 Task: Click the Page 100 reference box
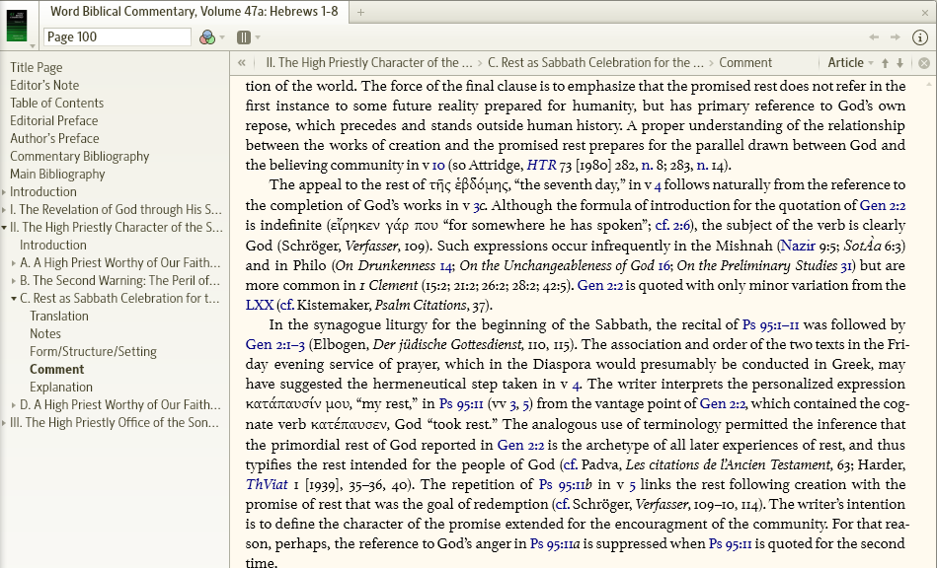coord(117,37)
